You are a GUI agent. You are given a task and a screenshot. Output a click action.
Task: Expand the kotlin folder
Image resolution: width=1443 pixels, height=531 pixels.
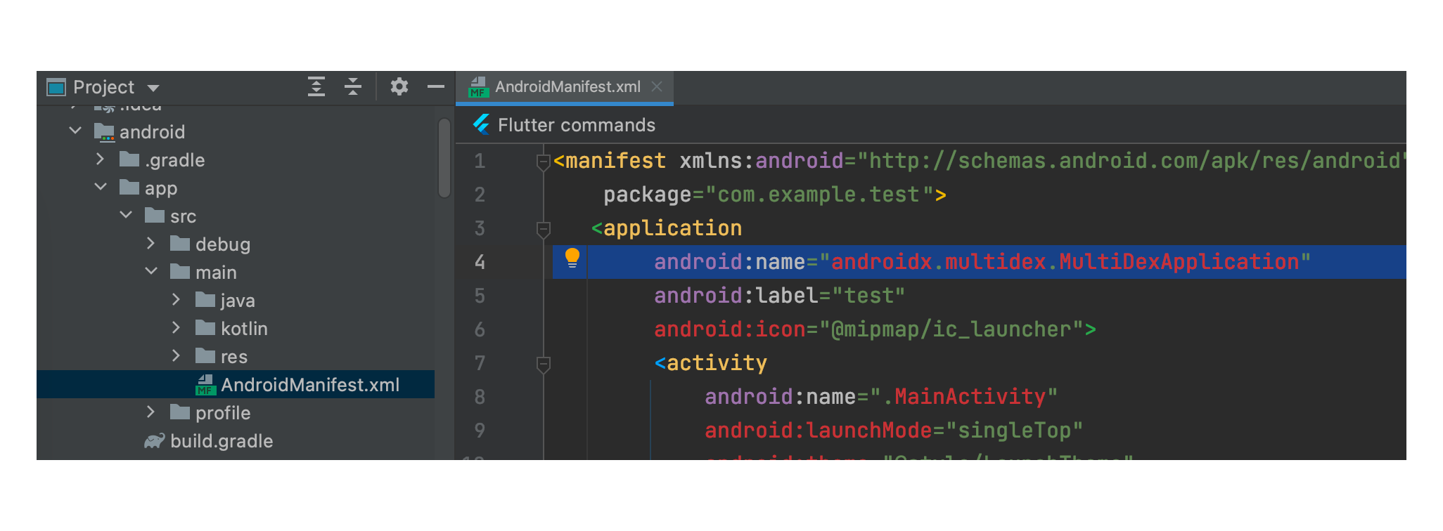[x=177, y=328]
